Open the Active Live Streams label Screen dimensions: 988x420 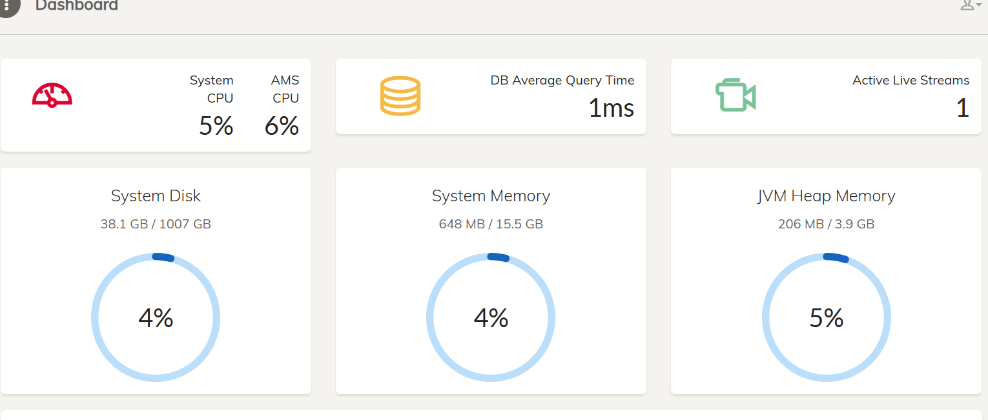[911, 81]
